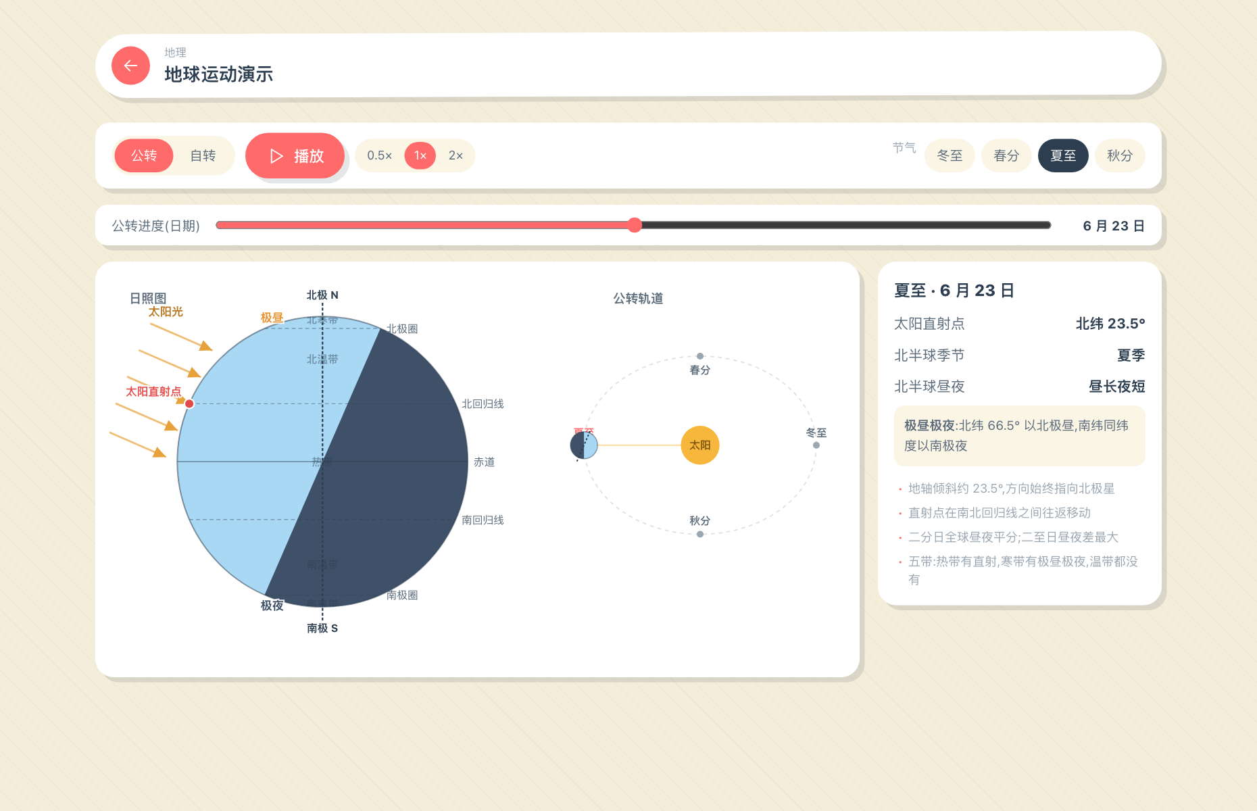This screenshot has width=1257, height=811.
Task: Click the 北纬 23.5° value
Action: 1110,324
